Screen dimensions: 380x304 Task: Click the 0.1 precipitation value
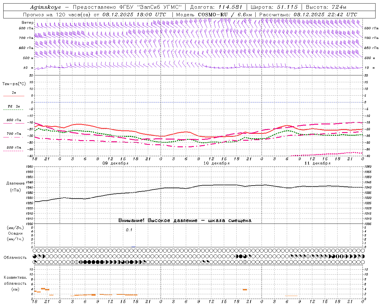(x=129, y=230)
